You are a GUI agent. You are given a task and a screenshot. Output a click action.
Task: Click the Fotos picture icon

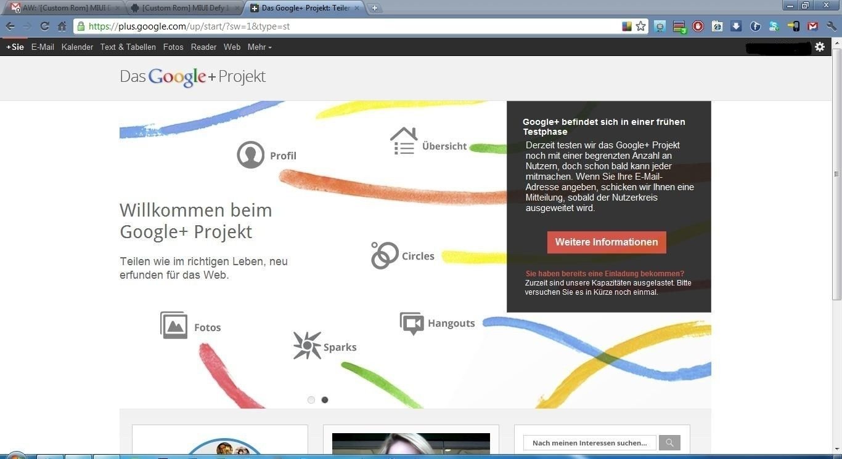coord(174,325)
